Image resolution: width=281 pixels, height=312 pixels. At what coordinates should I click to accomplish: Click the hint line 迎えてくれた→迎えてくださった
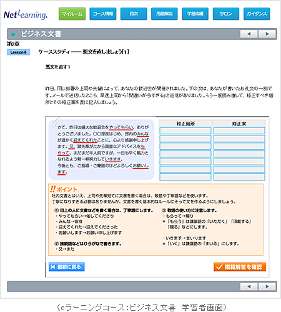[x=87, y=227]
